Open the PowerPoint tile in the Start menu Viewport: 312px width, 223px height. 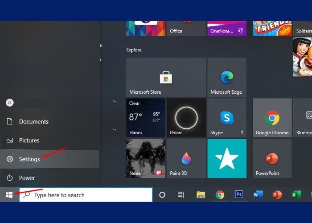[272, 158]
